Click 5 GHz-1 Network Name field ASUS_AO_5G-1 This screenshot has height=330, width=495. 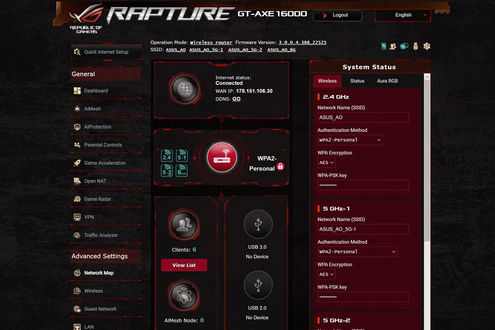click(x=363, y=229)
